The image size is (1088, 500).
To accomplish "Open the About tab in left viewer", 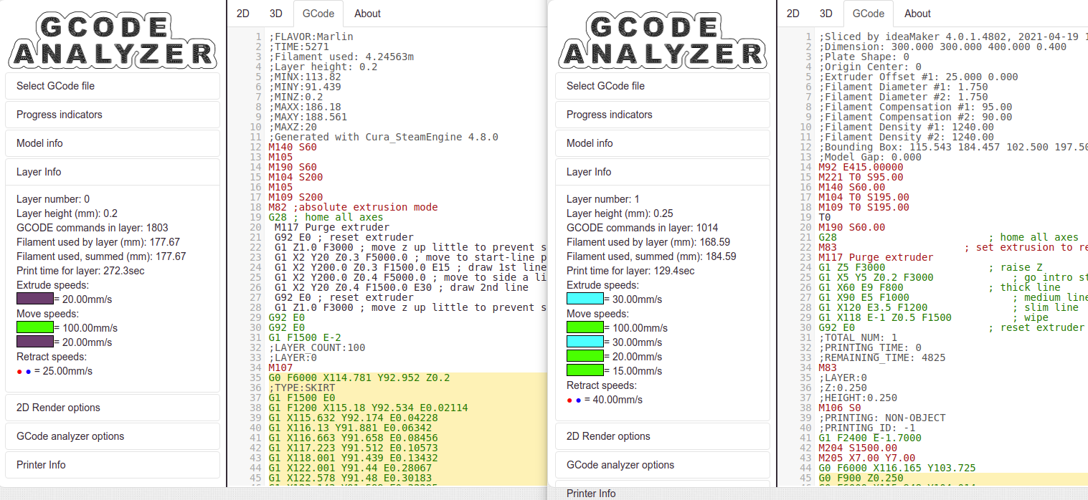I will tap(367, 14).
